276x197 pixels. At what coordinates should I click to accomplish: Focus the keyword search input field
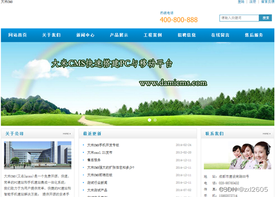click(x=239, y=18)
